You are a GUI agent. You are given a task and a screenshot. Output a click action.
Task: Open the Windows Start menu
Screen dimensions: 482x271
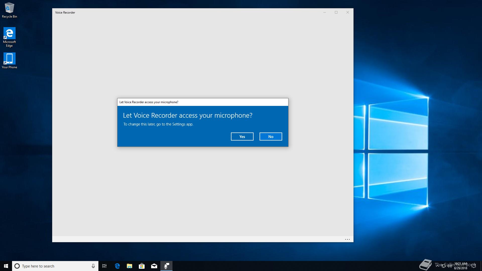pos(6,266)
